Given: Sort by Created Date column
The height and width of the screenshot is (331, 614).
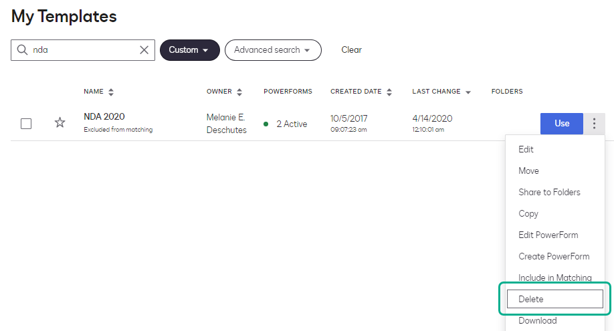Looking at the screenshot, I should pos(361,92).
